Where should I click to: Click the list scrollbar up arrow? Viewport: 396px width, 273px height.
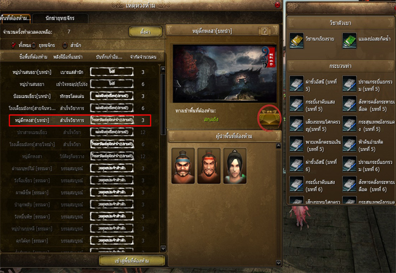(163, 69)
